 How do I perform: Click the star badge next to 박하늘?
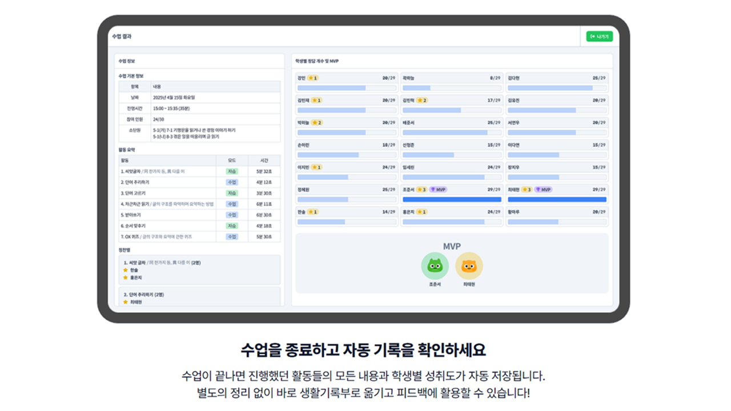point(317,123)
